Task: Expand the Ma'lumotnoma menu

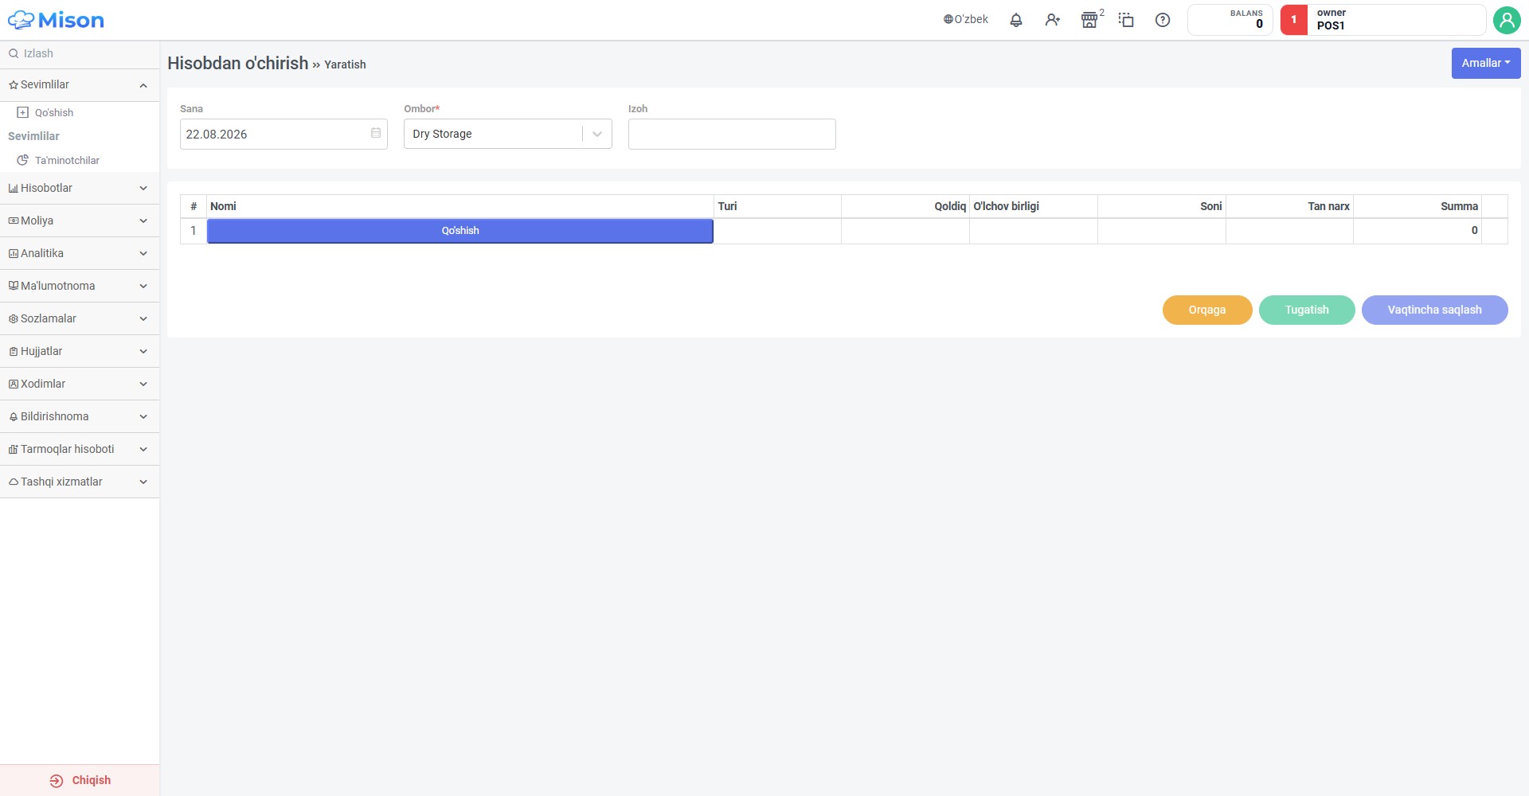Action: click(80, 287)
